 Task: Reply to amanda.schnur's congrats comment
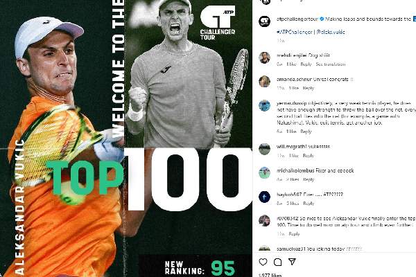click(309, 88)
